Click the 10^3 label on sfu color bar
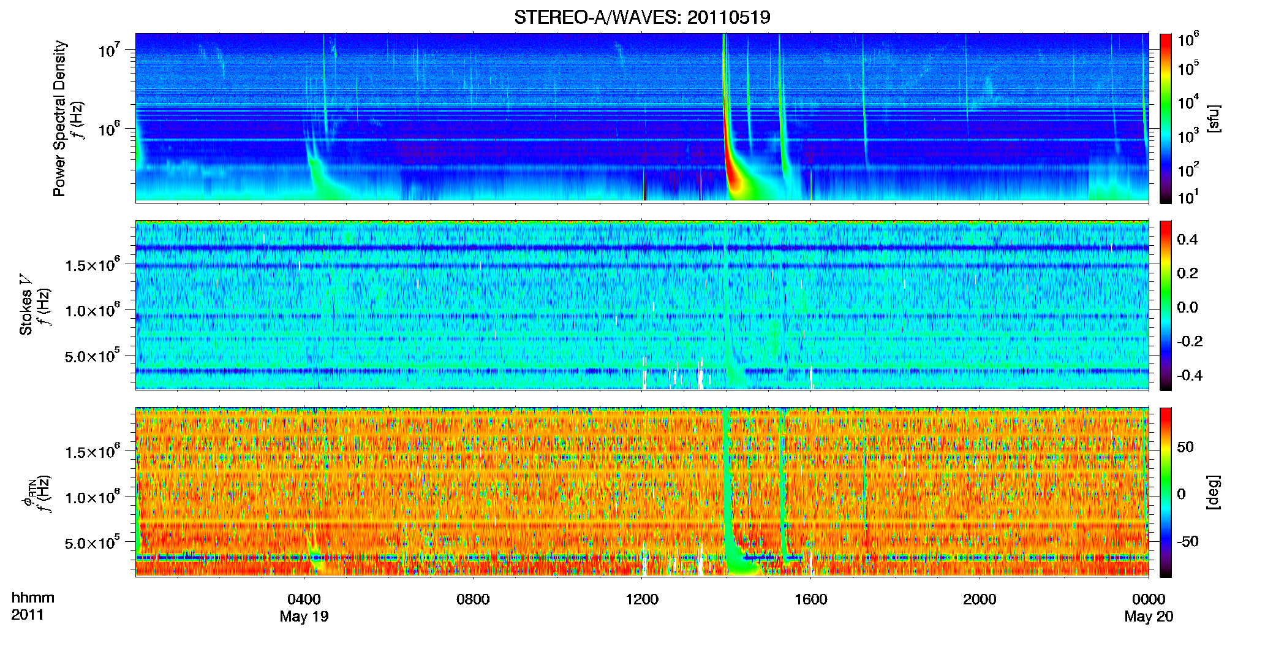The width and height of the screenshot is (1284, 662). [1188, 135]
